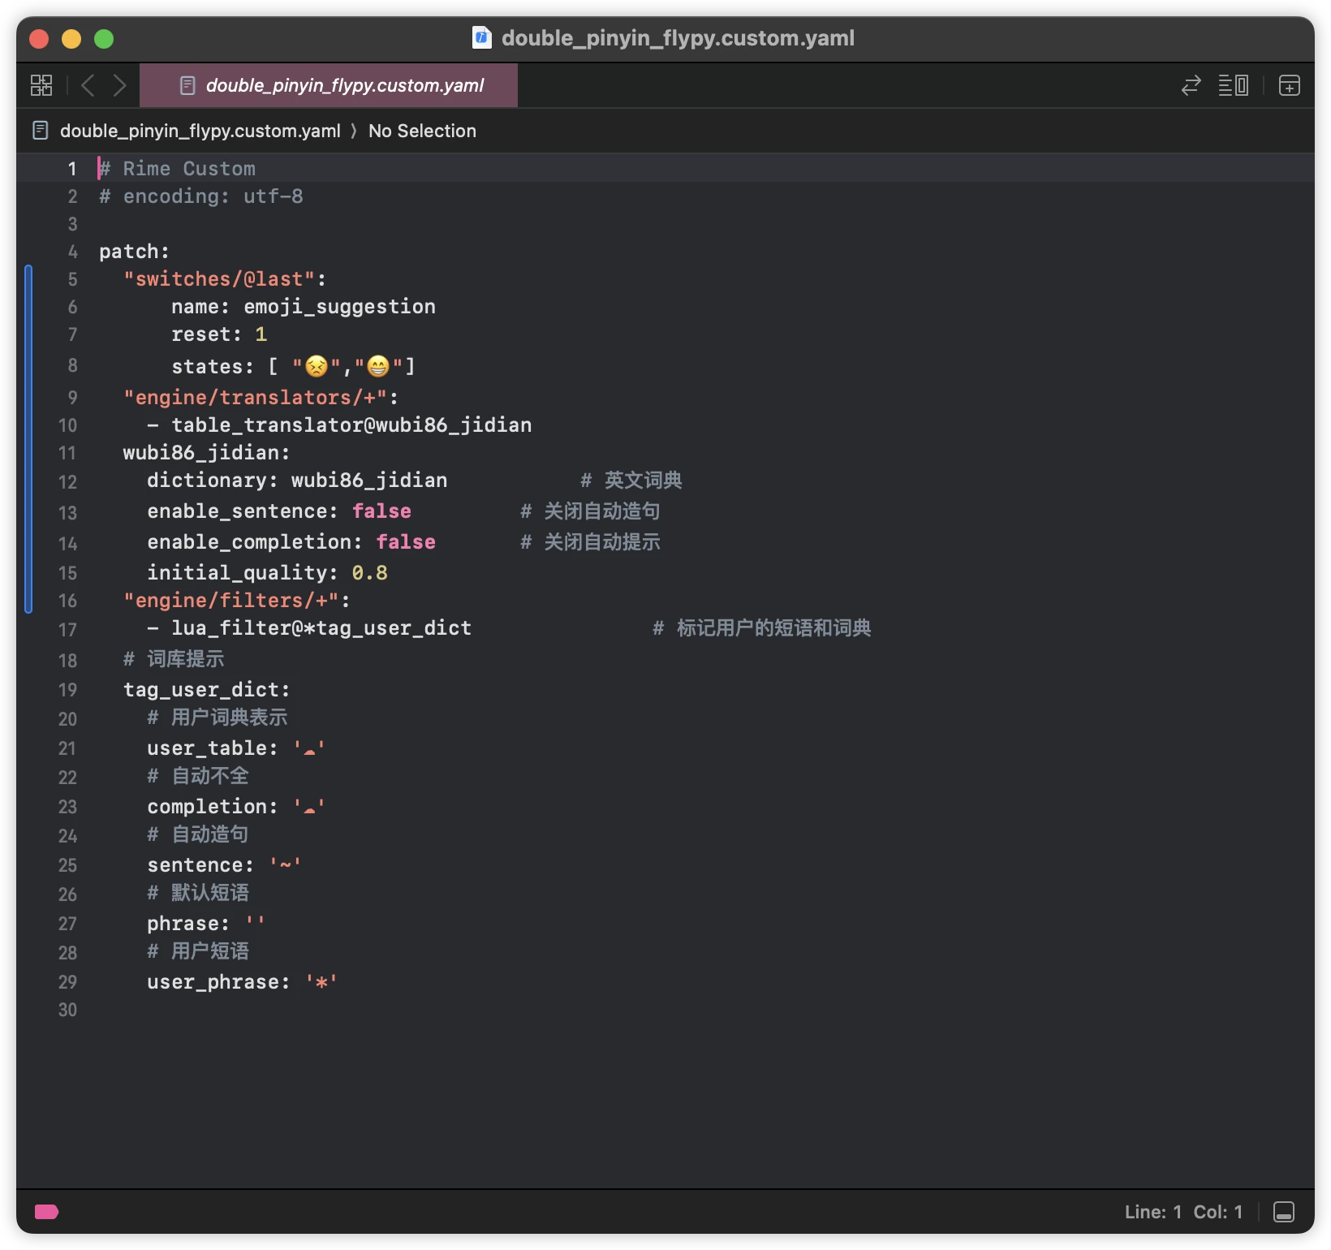Add a new editor split pane
This screenshot has height=1250, width=1331.
point(1290,85)
